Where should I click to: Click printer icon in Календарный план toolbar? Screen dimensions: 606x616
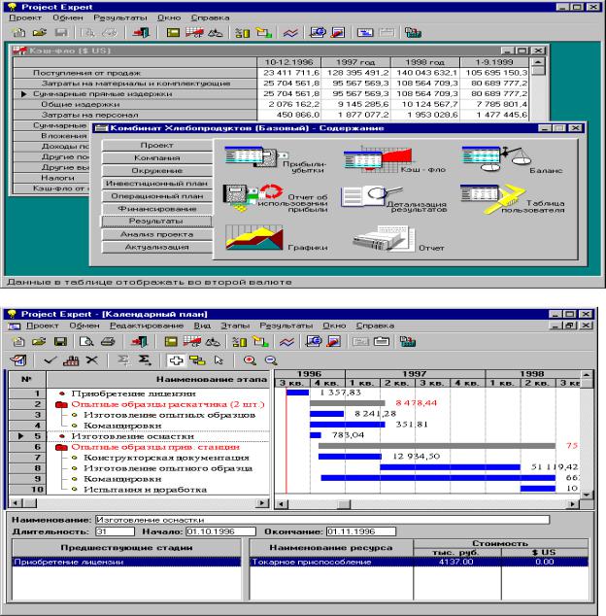108,341
